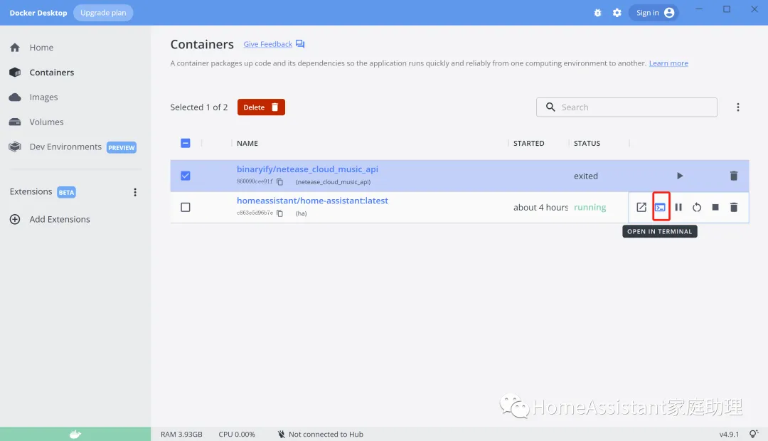Viewport: 768px width, 441px height.
Task: Click RAM 3.93GB status text
Action: [181, 434]
